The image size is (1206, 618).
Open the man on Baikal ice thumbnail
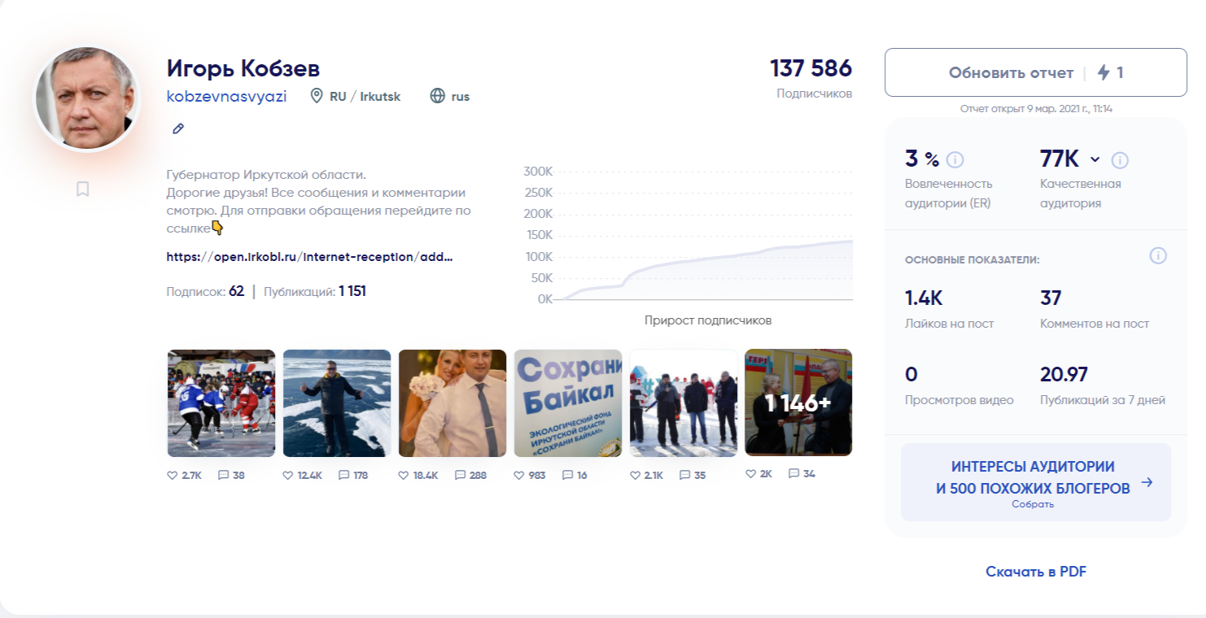[x=337, y=403]
